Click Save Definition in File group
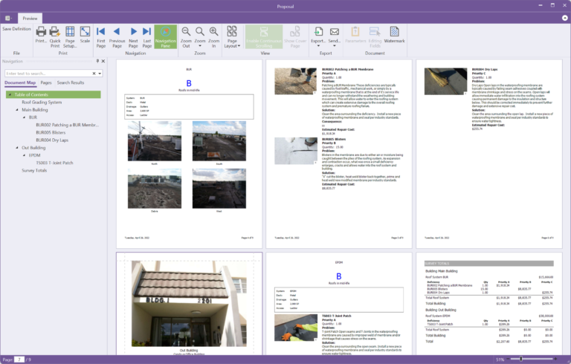Screen dimensions: 571x364 tap(16, 29)
